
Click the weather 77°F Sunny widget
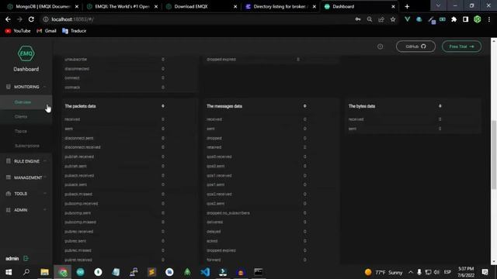384,272
